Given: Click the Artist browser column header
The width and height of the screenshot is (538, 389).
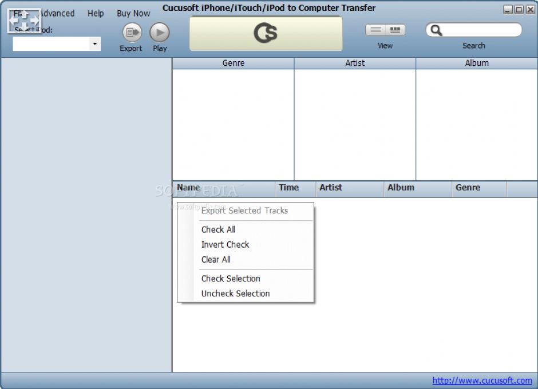Looking at the screenshot, I should [x=355, y=63].
